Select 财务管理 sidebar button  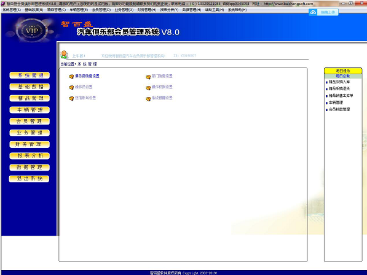30,144
